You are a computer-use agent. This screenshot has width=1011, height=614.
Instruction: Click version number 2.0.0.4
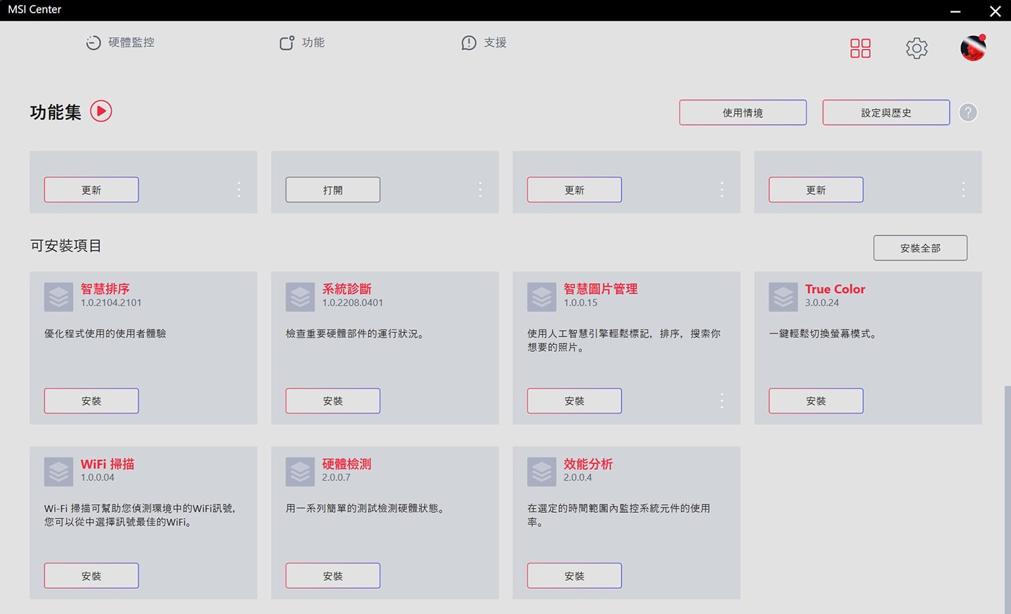coord(578,478)
